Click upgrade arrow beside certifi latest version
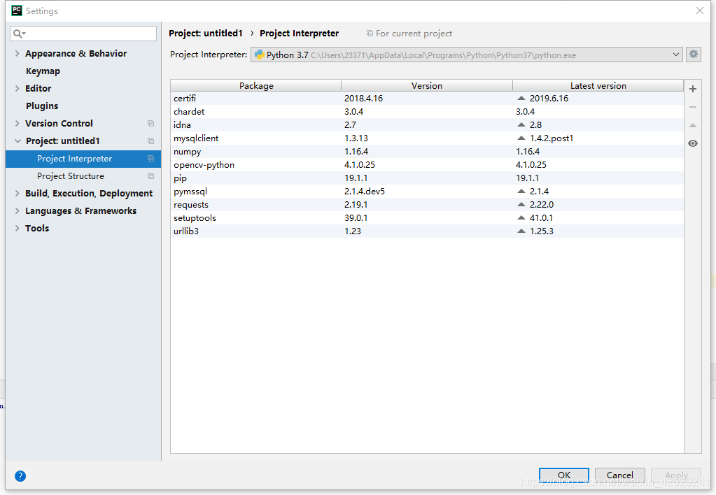This screenshot has height=495, width=716. click(521, 98)
